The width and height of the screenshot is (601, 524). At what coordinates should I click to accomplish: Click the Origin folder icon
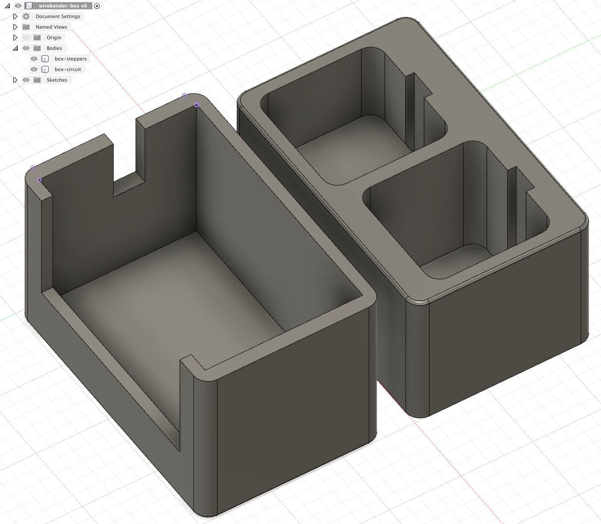37,38
